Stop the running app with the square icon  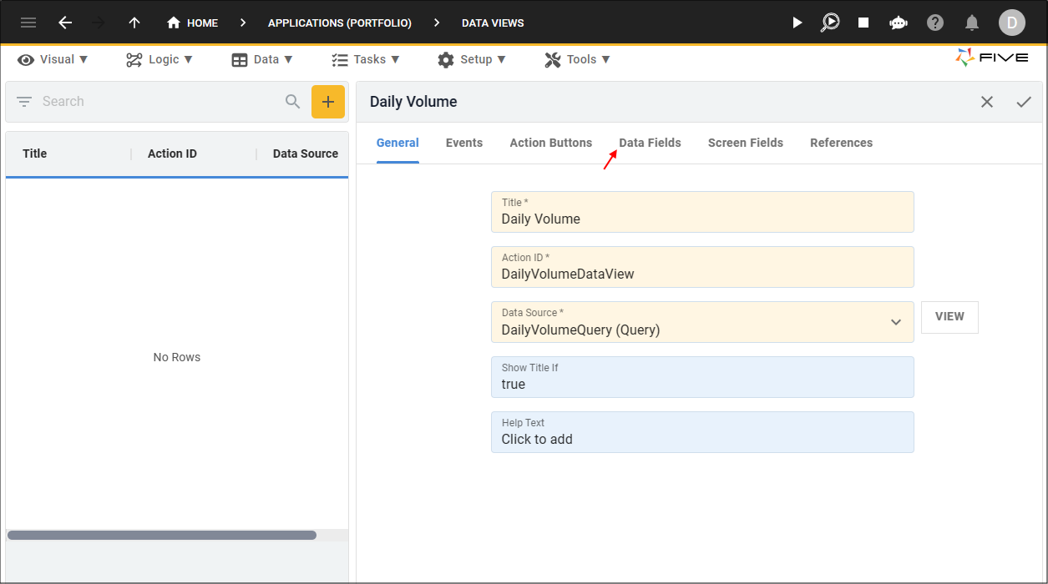pos(863,23)
